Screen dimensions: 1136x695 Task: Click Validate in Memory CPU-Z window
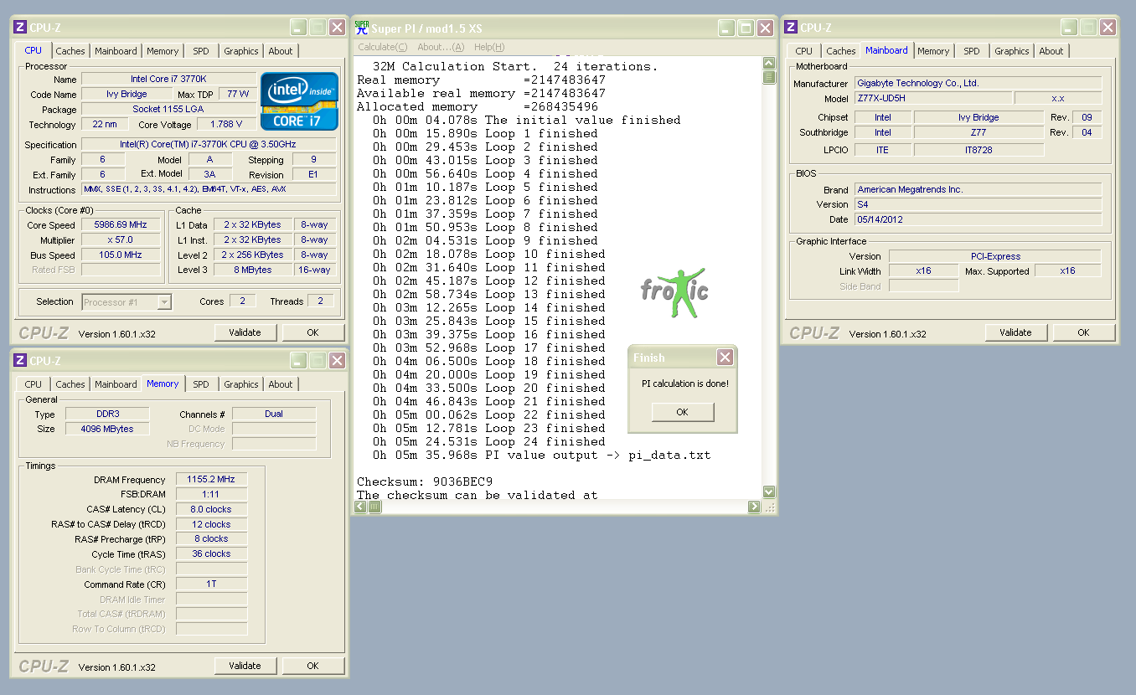point(245,666)
